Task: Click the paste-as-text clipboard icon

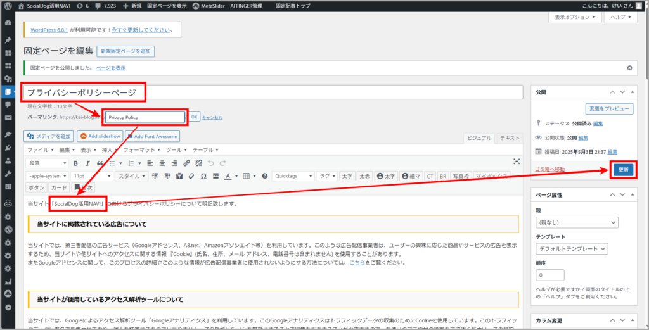Action: click(x=179, y=176)
